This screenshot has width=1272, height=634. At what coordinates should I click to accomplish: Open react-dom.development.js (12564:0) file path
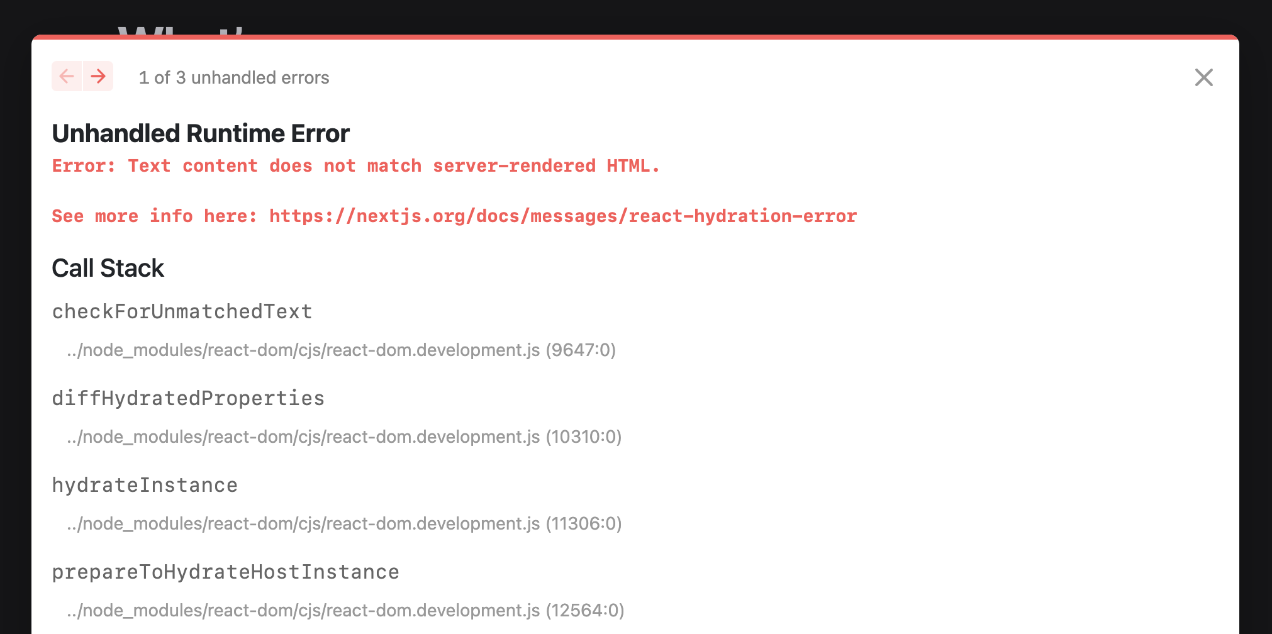345,610
